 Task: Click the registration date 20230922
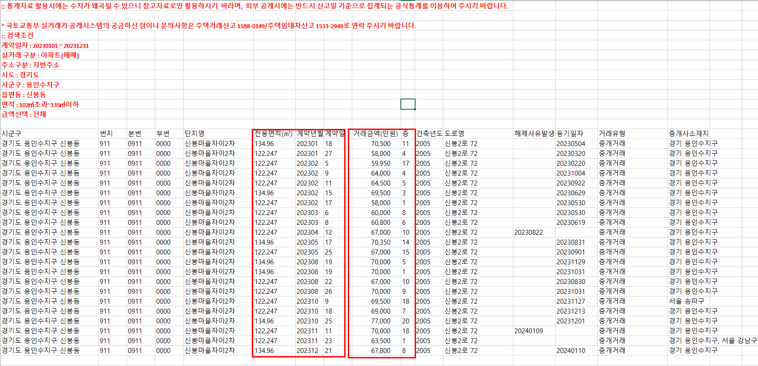coord(576,183)
